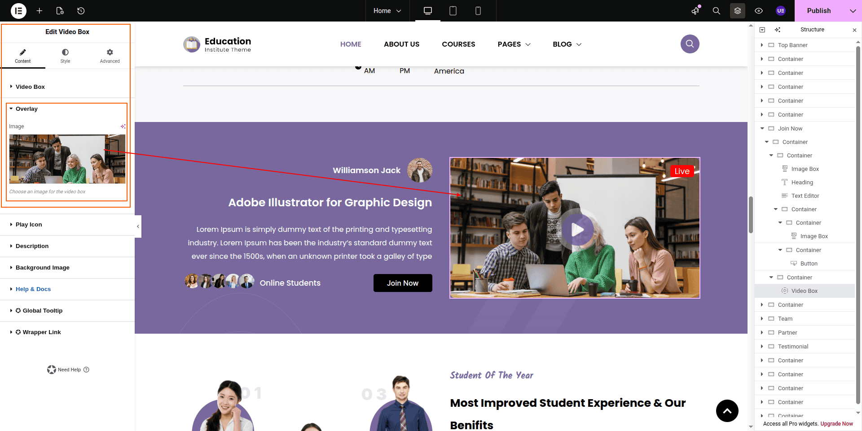Switch to mobile portrait view
862x431 pixels.
(x=478, y=11)
